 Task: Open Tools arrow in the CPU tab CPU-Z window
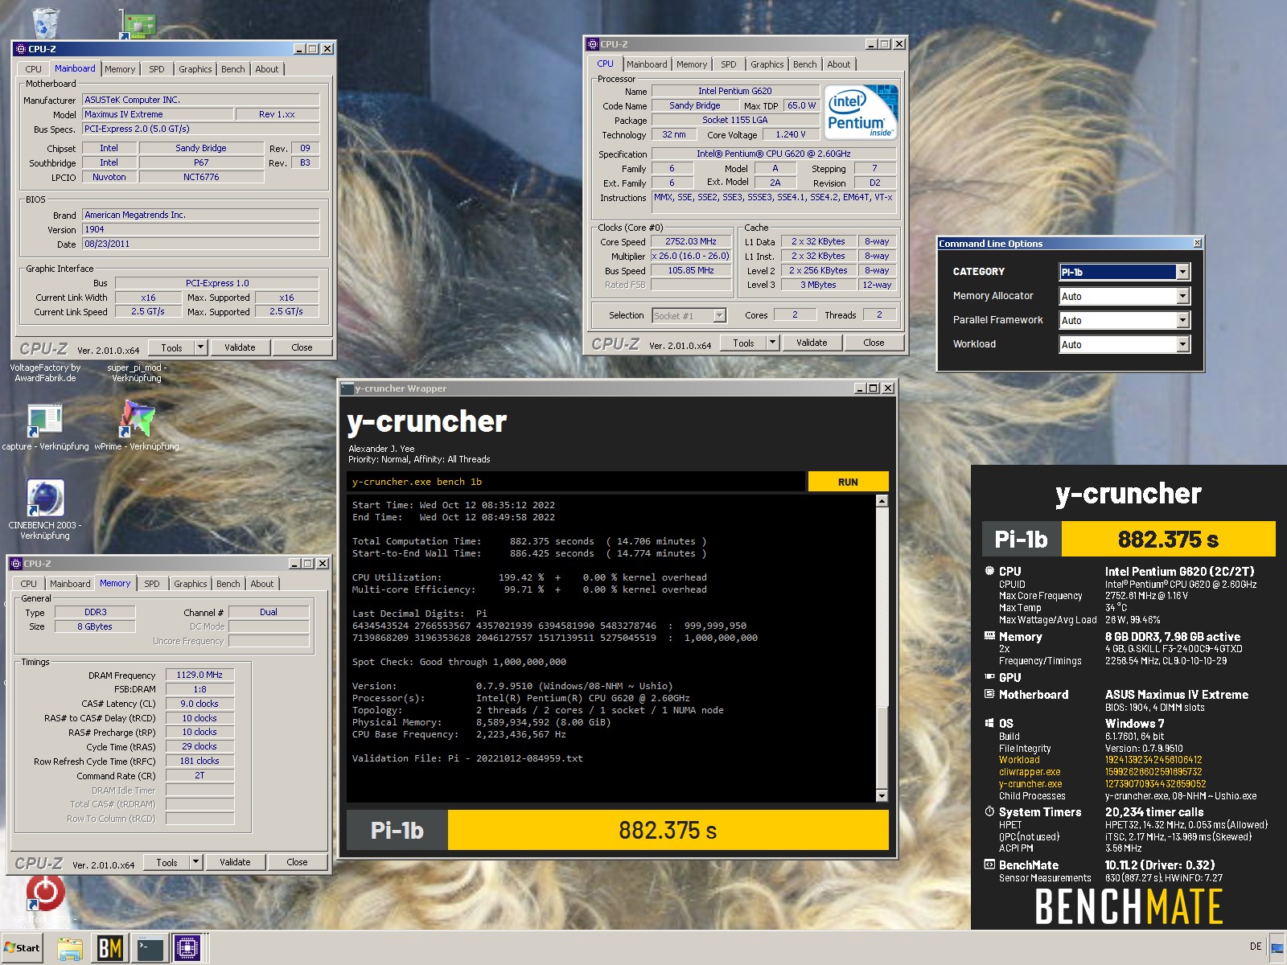tap(772, 343)
